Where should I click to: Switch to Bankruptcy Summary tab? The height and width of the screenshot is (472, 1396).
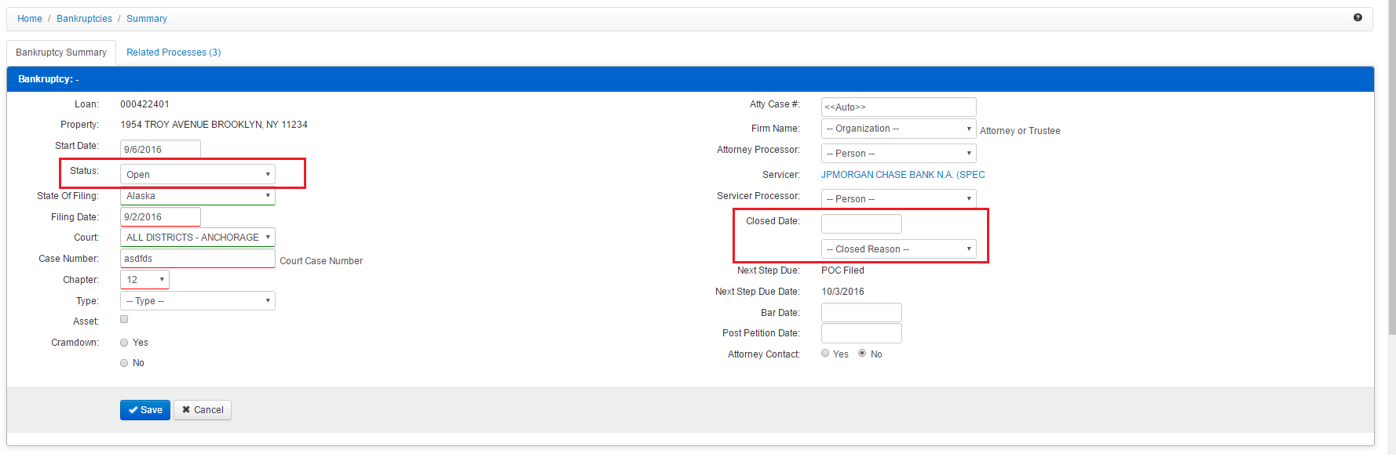click(61, 53)
